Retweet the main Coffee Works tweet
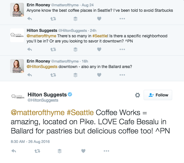184x163 pixels. tap(37, 151)
